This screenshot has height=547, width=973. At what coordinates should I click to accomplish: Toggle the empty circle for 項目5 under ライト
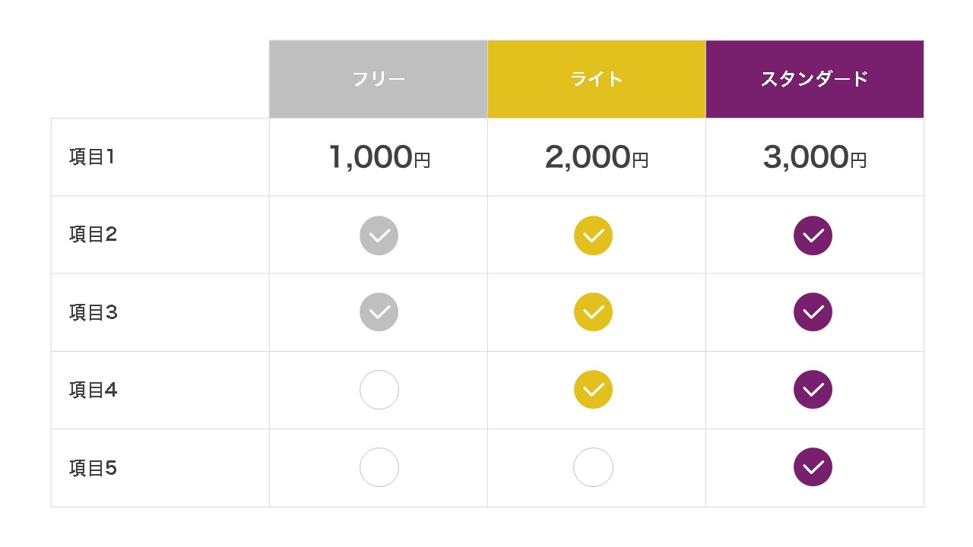pyautogui.click(x=593, y=467)
